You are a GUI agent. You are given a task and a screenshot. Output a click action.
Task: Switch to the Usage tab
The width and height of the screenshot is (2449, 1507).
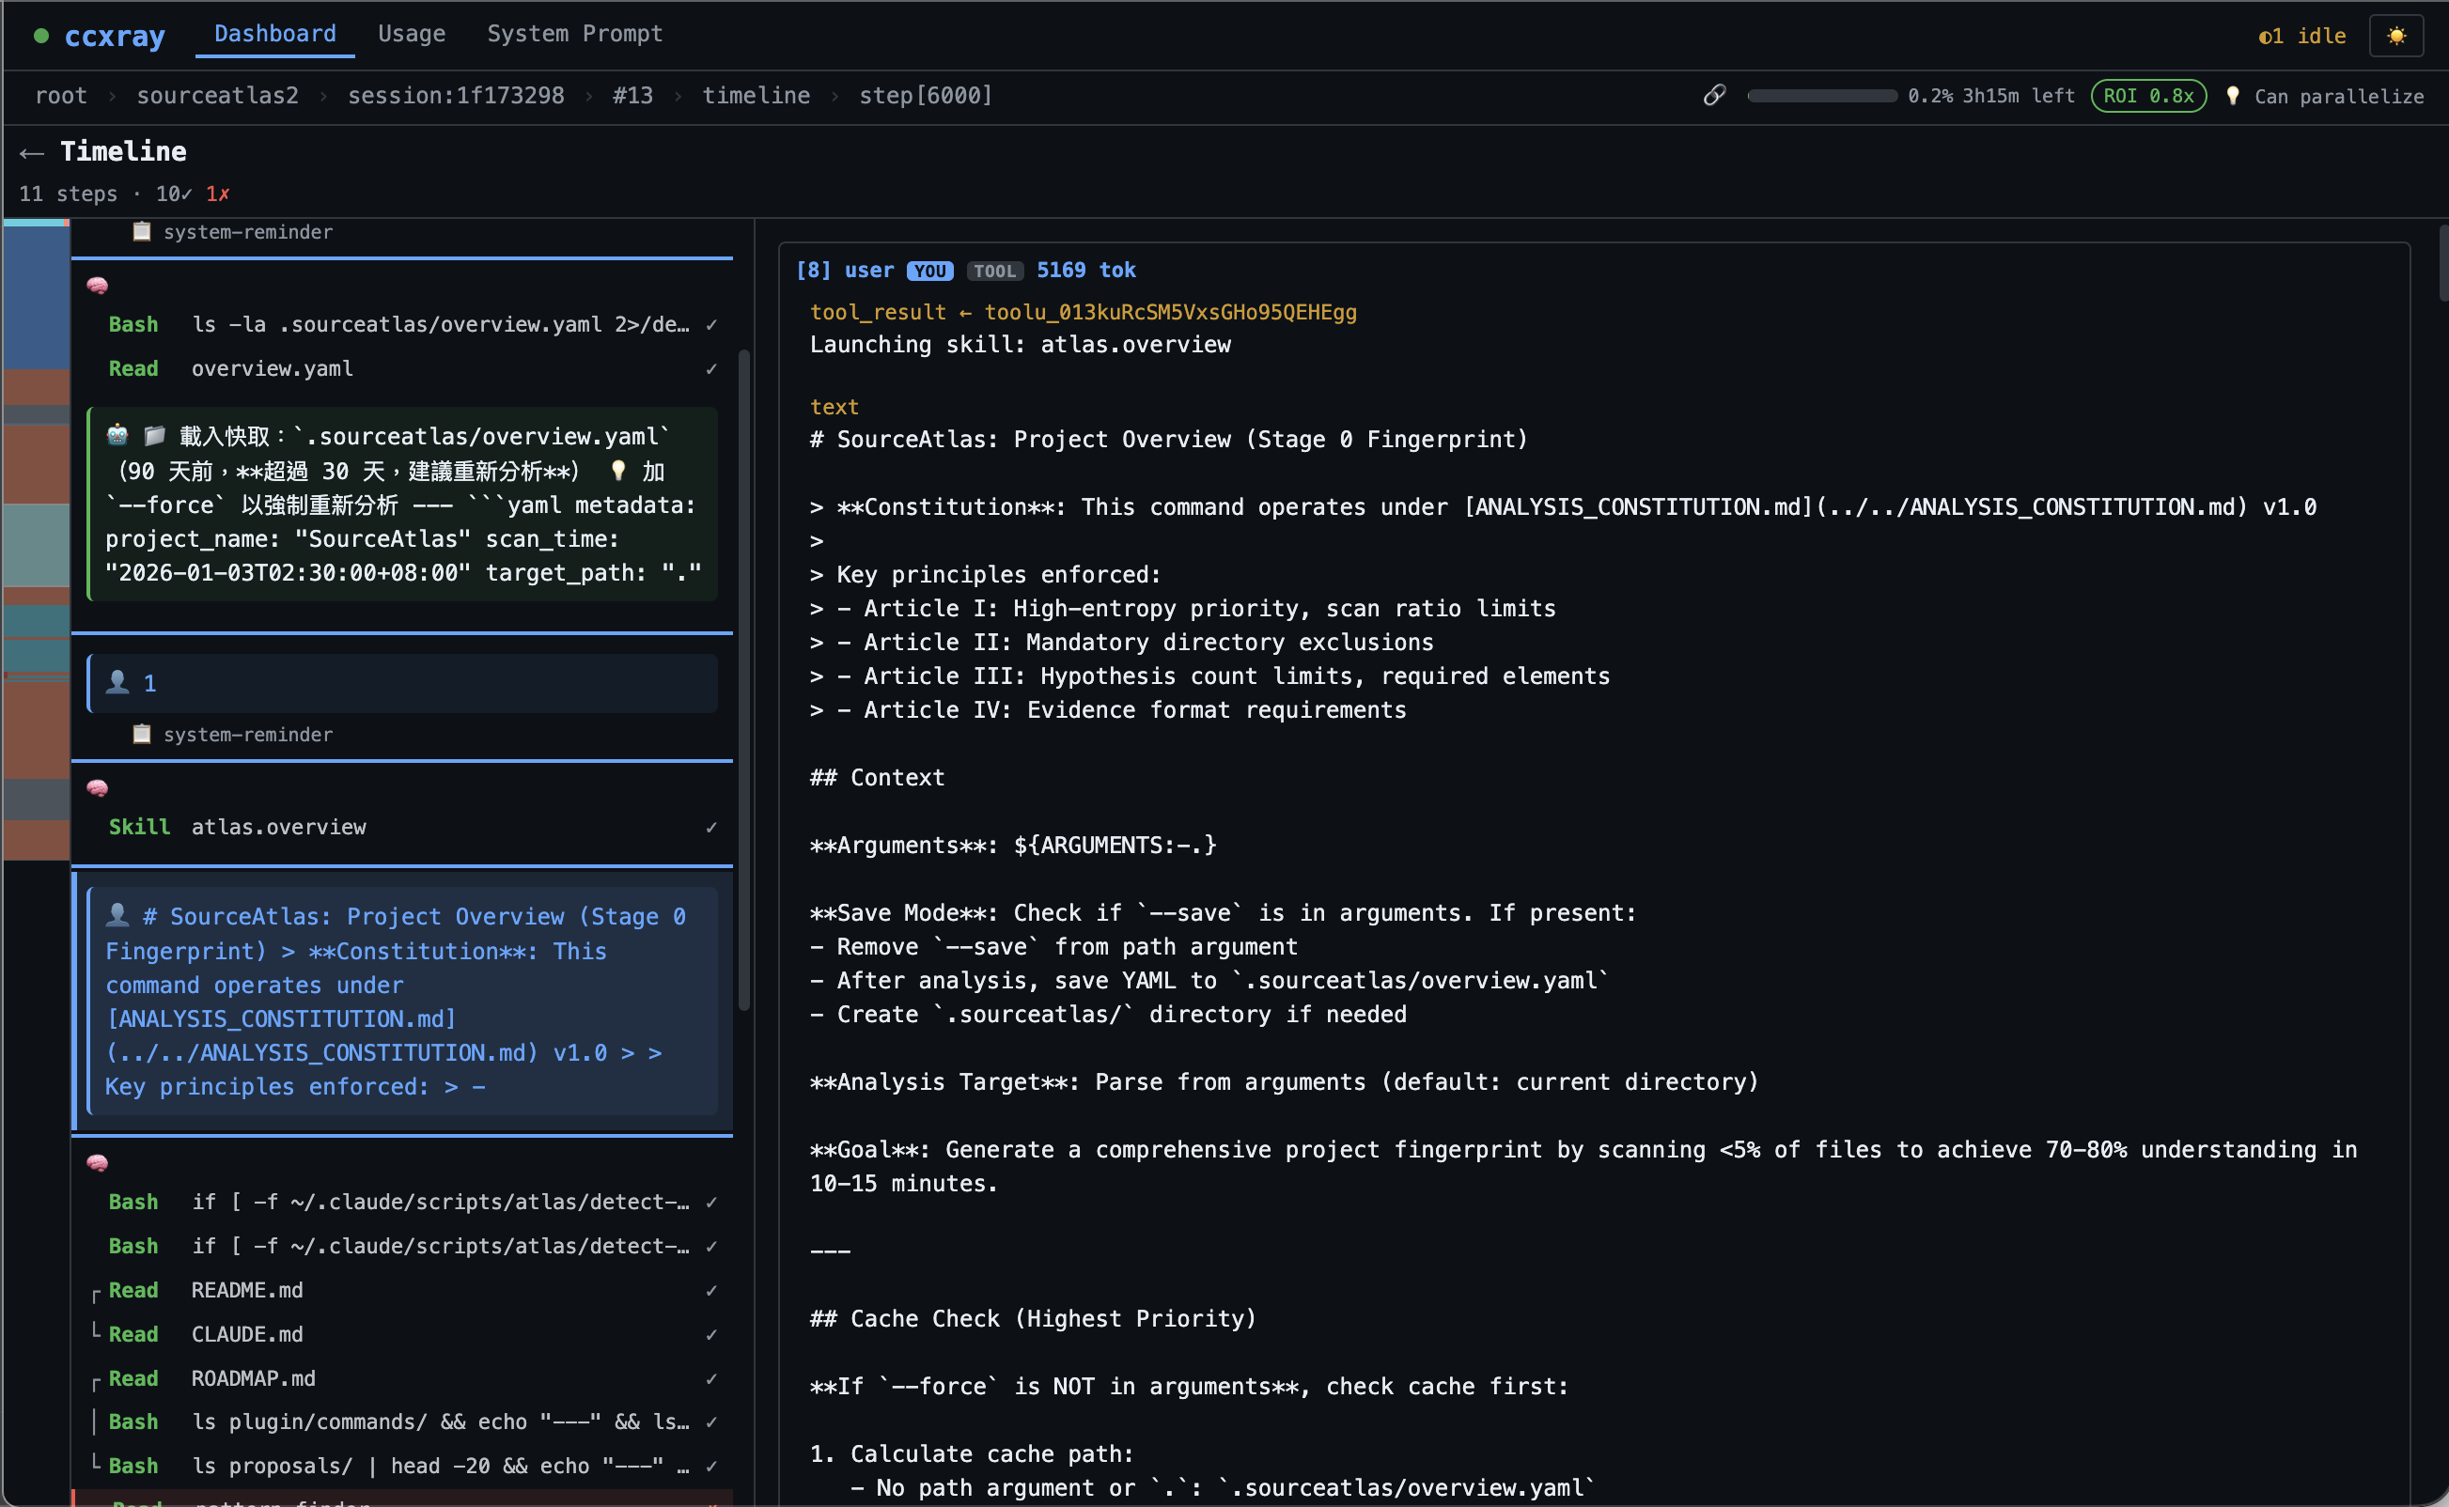tap(411, 34)
